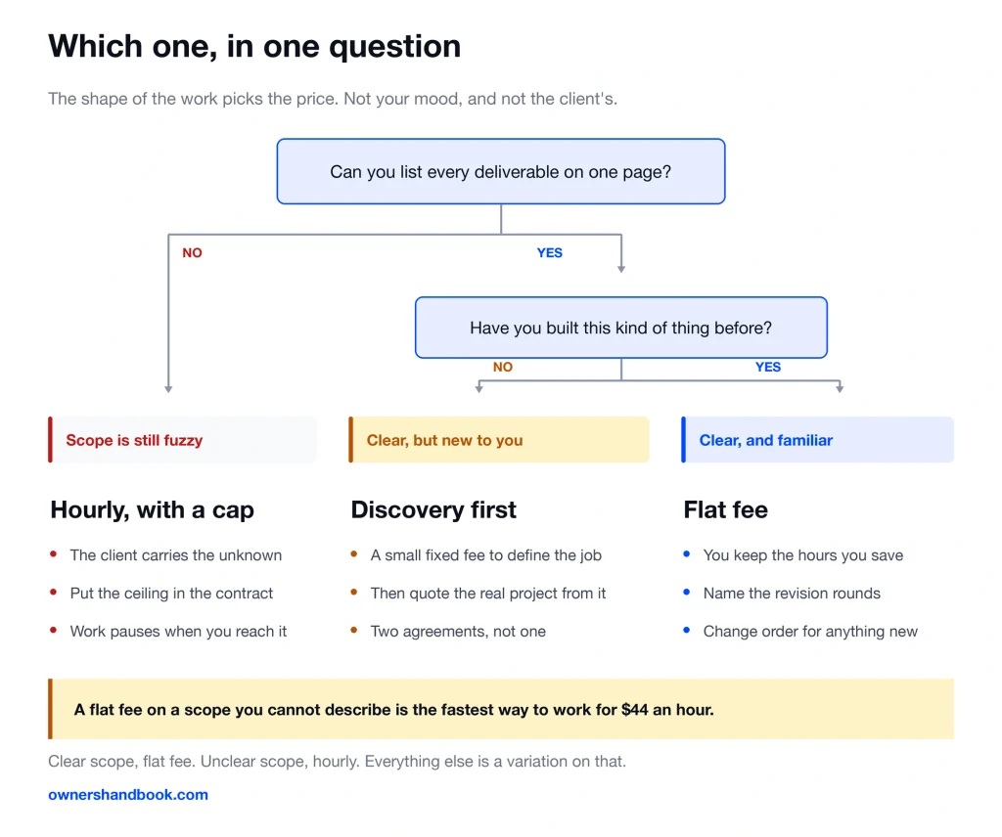This screenshot has width=1002, height=837.
Task: Select the 'Clear, and familiar' banner
Action: (817, 440)
